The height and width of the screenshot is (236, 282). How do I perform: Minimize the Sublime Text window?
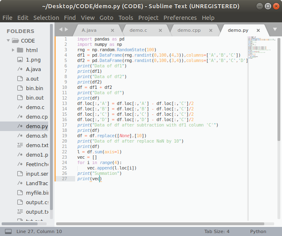tap(260, 6)
